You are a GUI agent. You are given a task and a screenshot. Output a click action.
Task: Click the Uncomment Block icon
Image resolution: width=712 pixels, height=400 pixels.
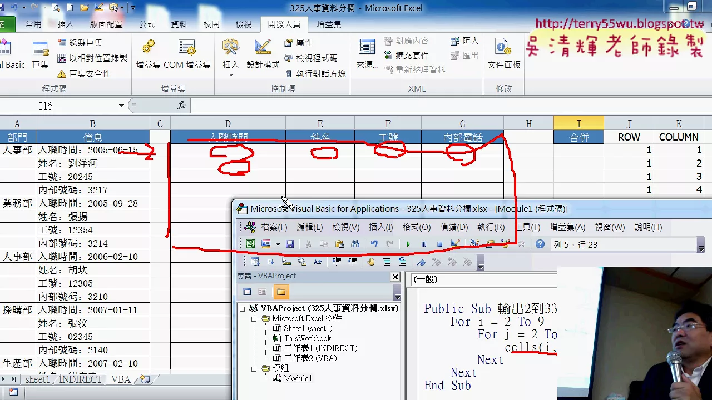402,262
